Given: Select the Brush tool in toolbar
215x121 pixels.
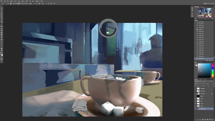Looking at the screenshot, I should [x=2, y=24].
